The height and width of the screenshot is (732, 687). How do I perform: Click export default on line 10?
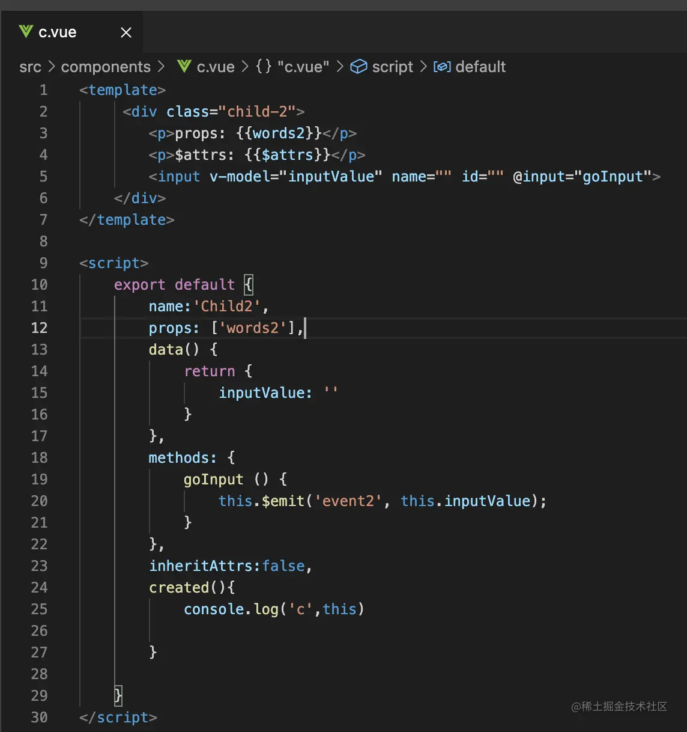[x=174, y=285]
